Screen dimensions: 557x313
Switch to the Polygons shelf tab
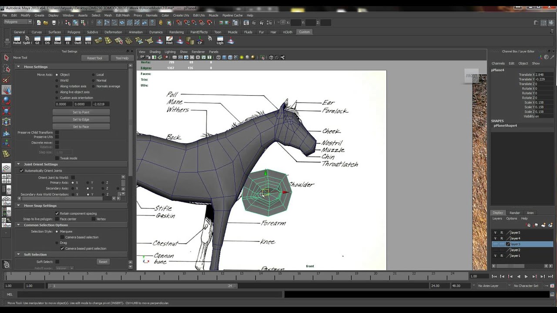[74, 32]
